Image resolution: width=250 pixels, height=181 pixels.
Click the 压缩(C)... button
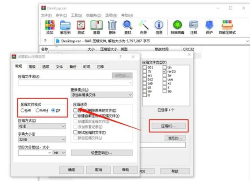tap(168, 126)
